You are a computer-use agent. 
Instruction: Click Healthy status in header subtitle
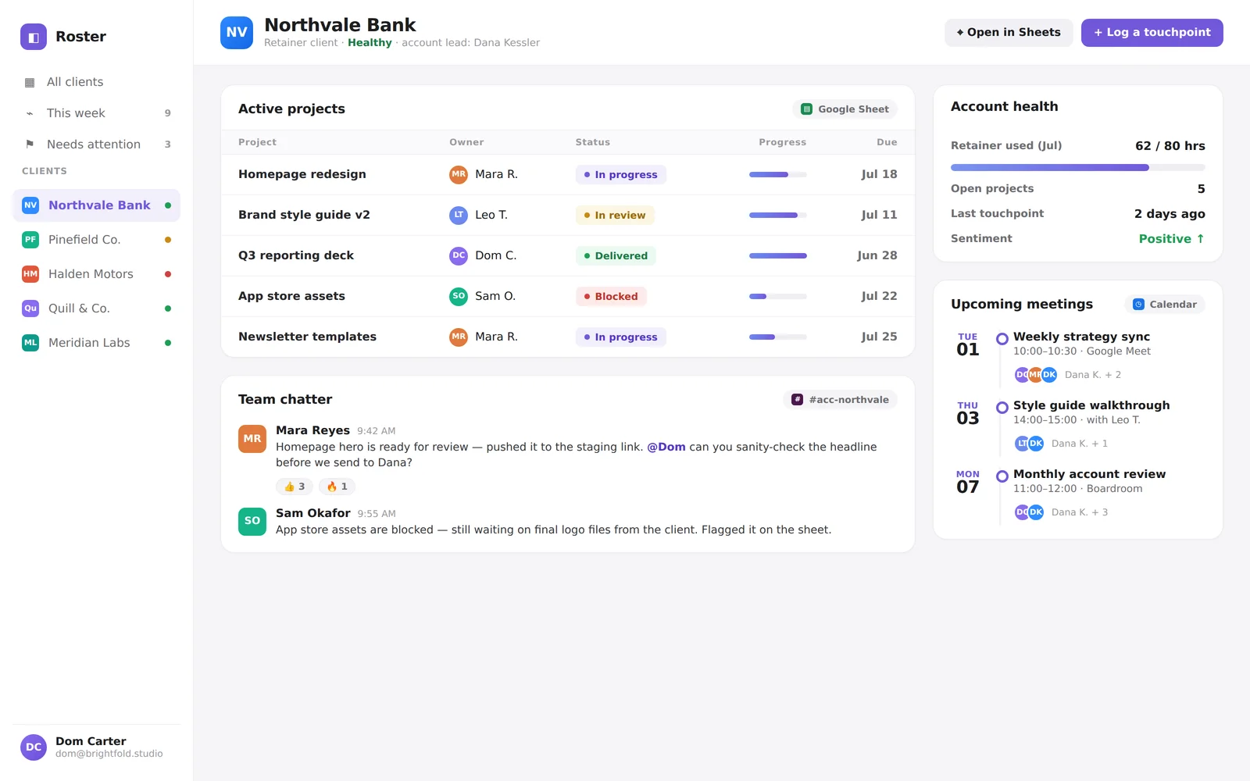click(370, 43)
